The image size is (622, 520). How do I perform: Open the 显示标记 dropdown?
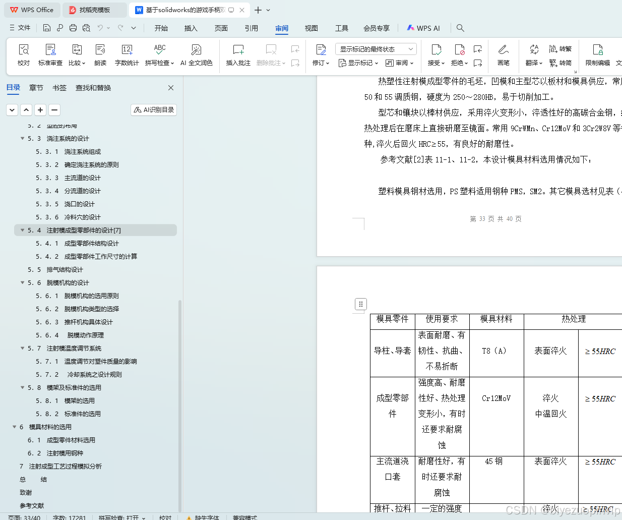coord(358,63)
